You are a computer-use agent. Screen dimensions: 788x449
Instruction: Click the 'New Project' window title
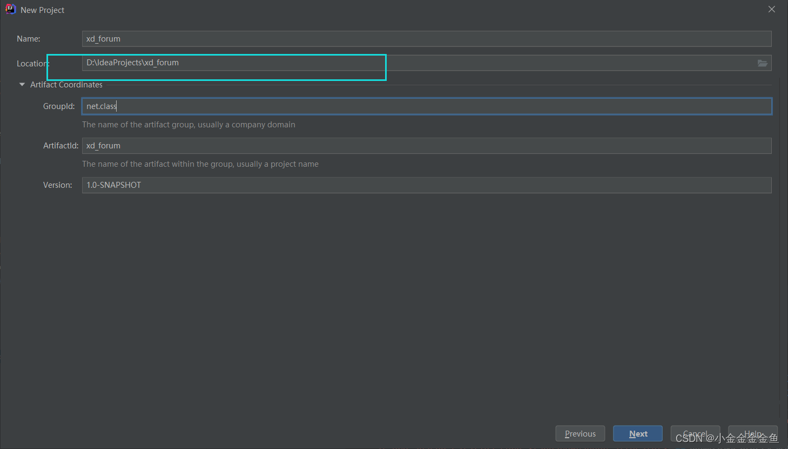point(42,10)
